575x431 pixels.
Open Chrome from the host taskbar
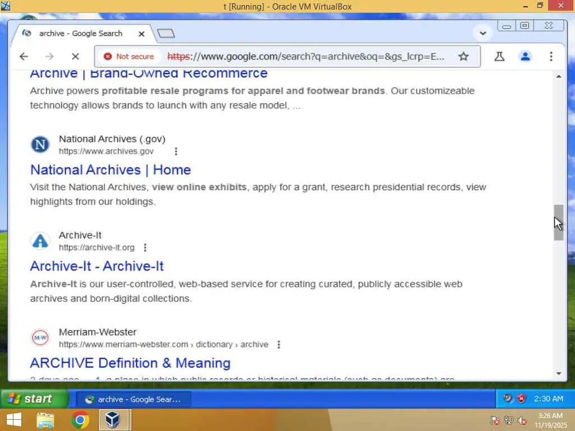[x=80, y=420]
